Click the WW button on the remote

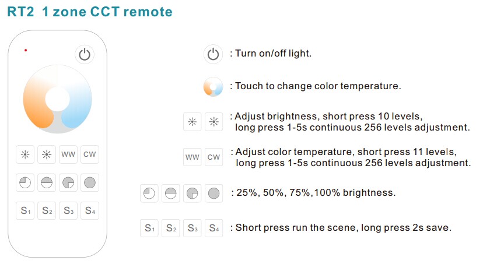tap(68, 154)
